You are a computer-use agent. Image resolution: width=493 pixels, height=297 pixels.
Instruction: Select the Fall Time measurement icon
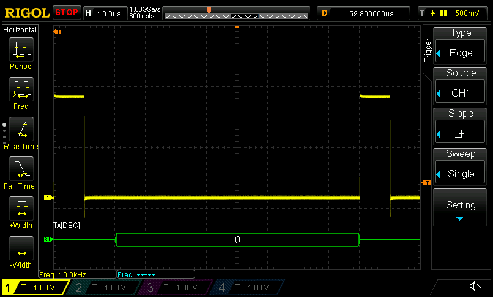(x=21, y=169)
